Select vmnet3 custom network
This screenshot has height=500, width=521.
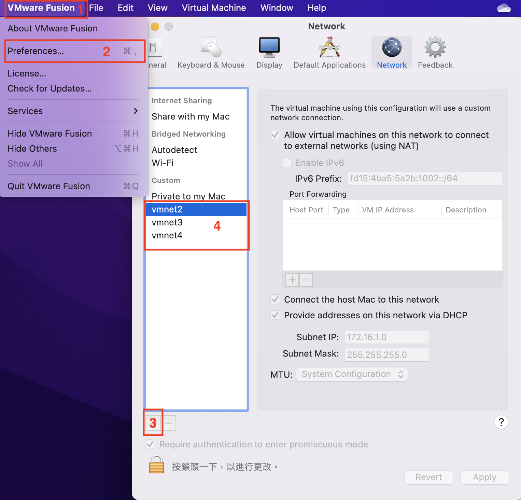click(x=196, y=222)
